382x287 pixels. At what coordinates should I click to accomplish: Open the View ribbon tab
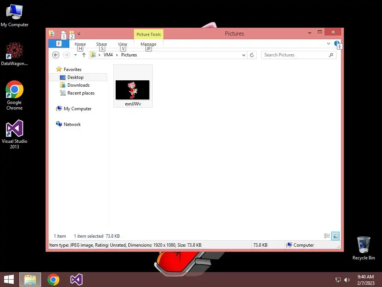point(122,44)
